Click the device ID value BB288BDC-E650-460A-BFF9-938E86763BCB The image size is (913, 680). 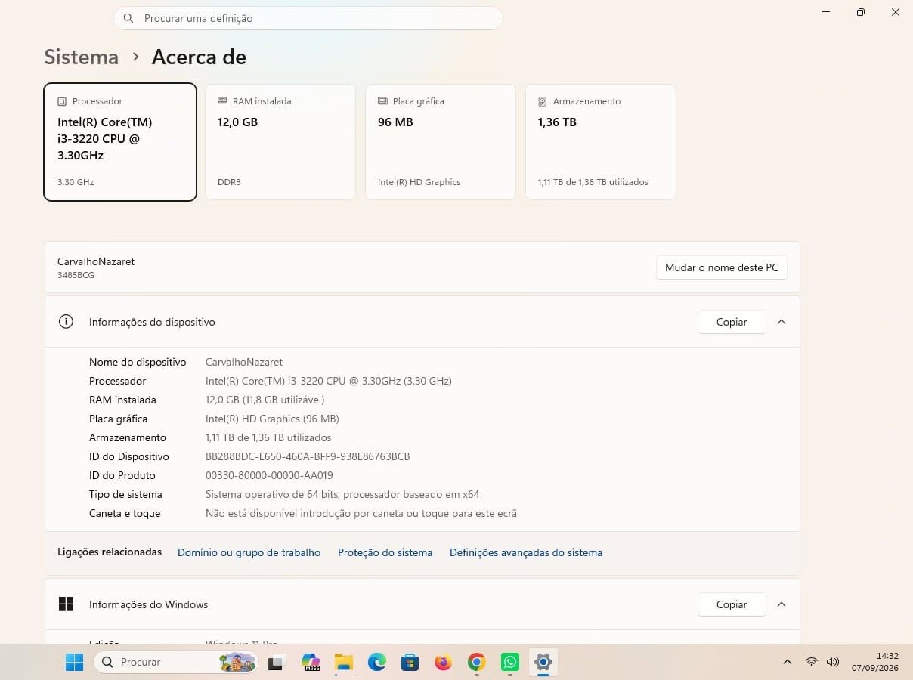coord(308,456)
